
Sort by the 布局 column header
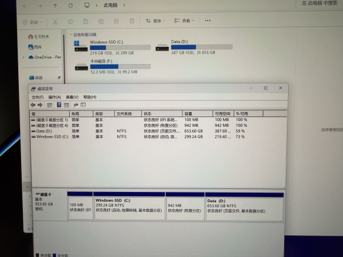pyautogui.click(x=81, y=114)
